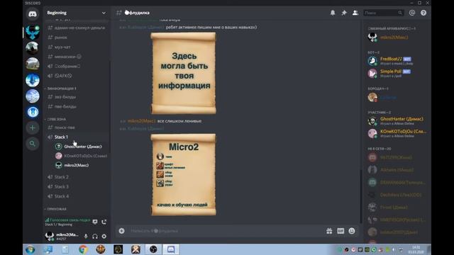Open the Beginning server dropdown menu
Viewport: 454px width, 255px height.
77,13
